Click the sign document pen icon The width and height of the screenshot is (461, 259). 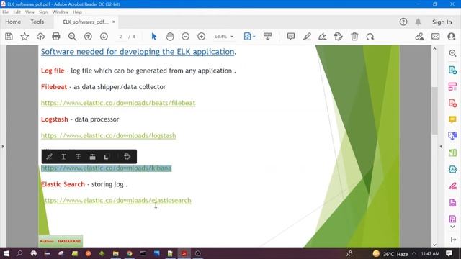tap(419, 37)
